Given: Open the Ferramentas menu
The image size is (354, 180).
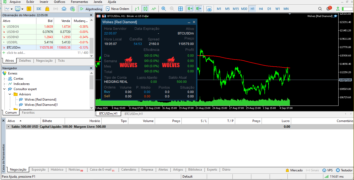Looking at the screenshot, I should tap(79, 2).
